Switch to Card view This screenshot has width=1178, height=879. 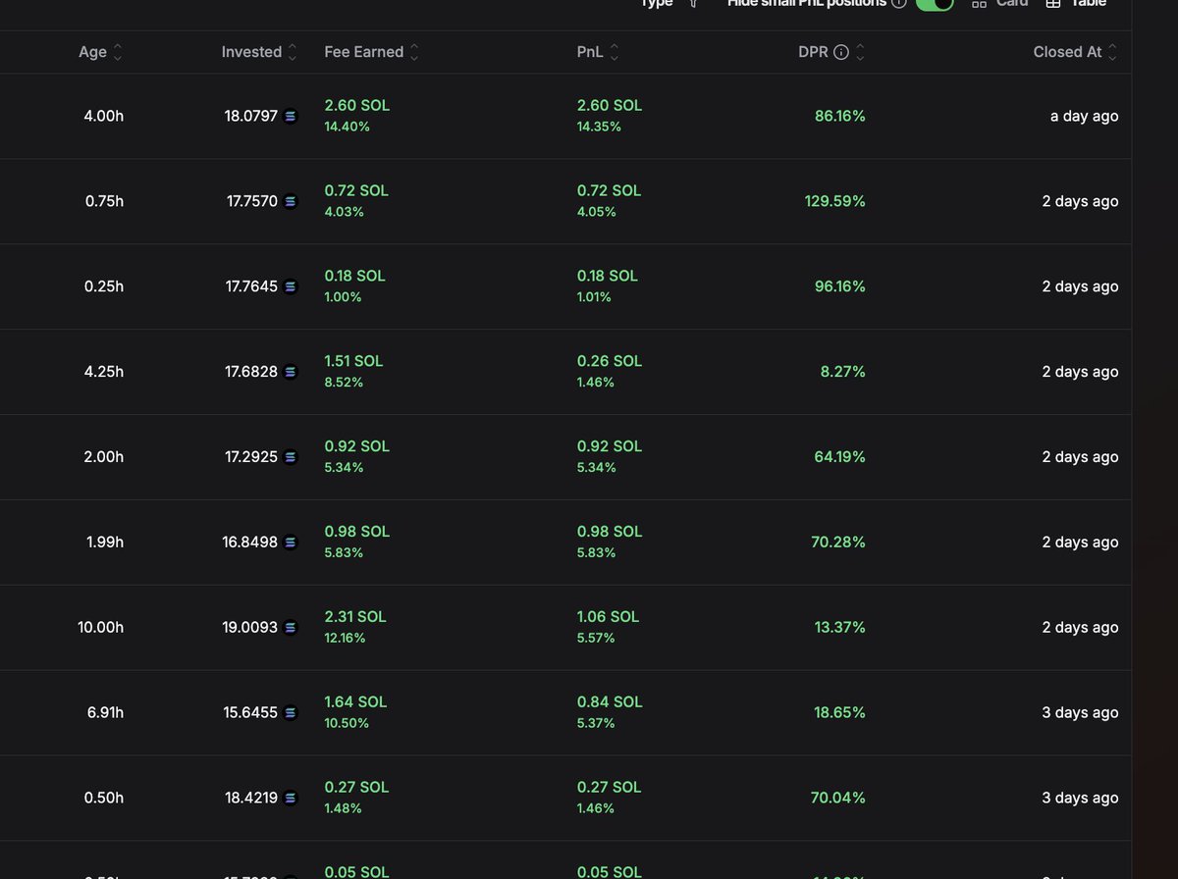point(999,4)
